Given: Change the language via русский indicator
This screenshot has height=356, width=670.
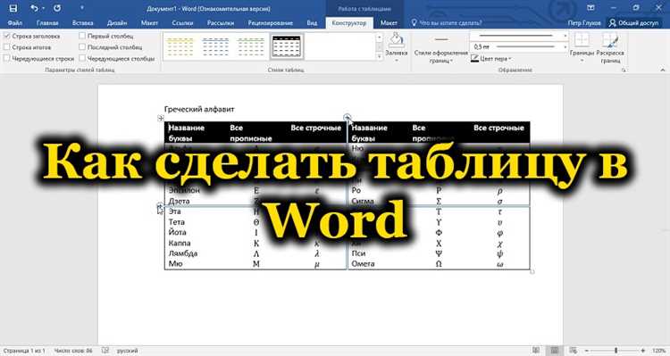Looking at the screenshot, I should pos(128,351).
